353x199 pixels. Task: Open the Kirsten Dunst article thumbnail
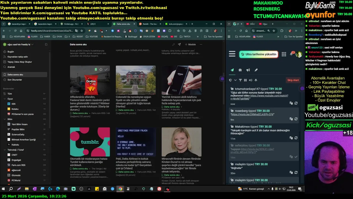(x=181, y=142)
